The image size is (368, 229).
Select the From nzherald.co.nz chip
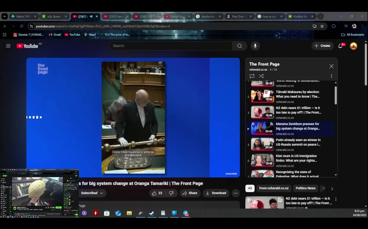(274, 188)
